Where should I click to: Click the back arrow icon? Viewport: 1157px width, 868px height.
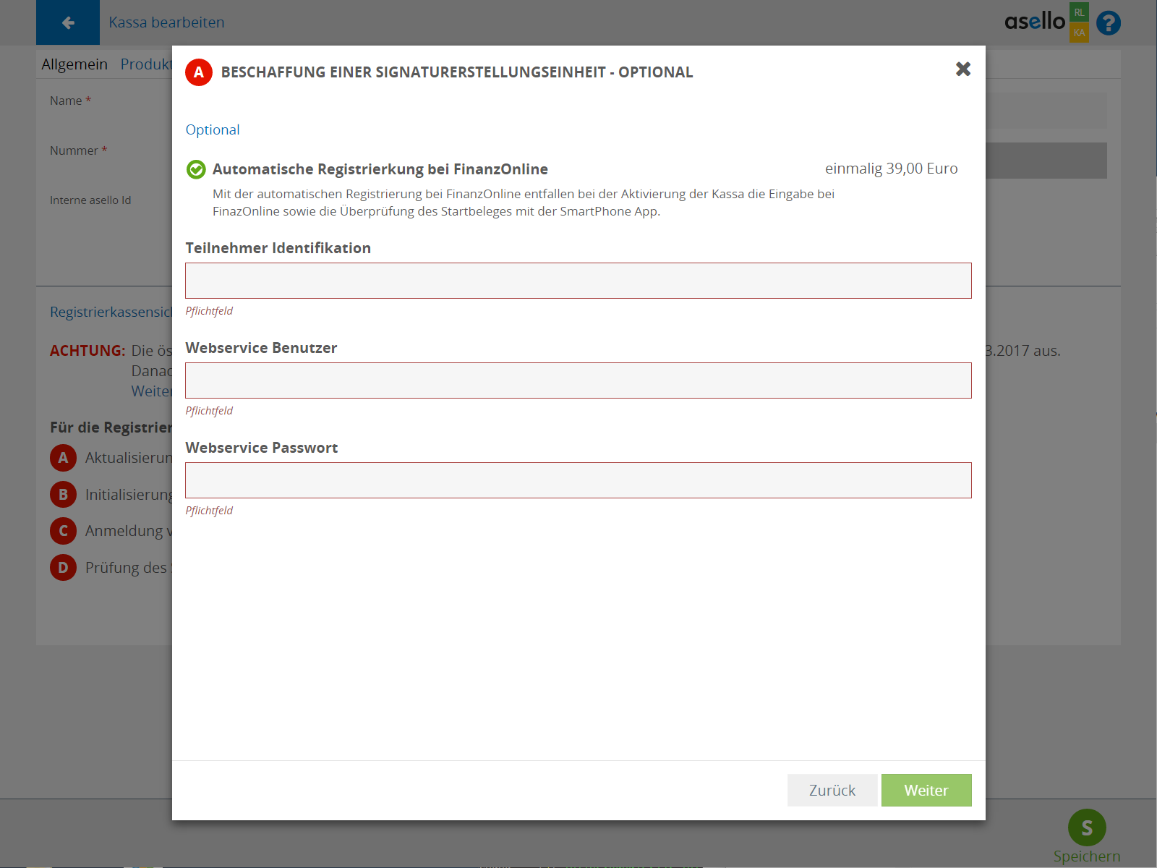(x=68, y=22)
